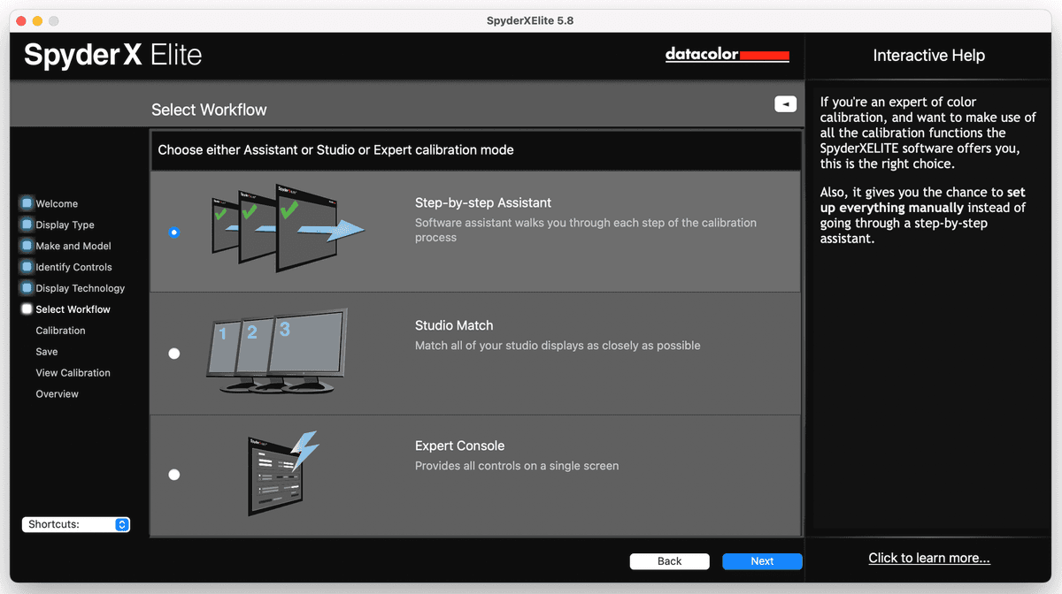Click the Welcome step indicator square
The height and width of the screenshot is (594, 1062).
[27, 203]
